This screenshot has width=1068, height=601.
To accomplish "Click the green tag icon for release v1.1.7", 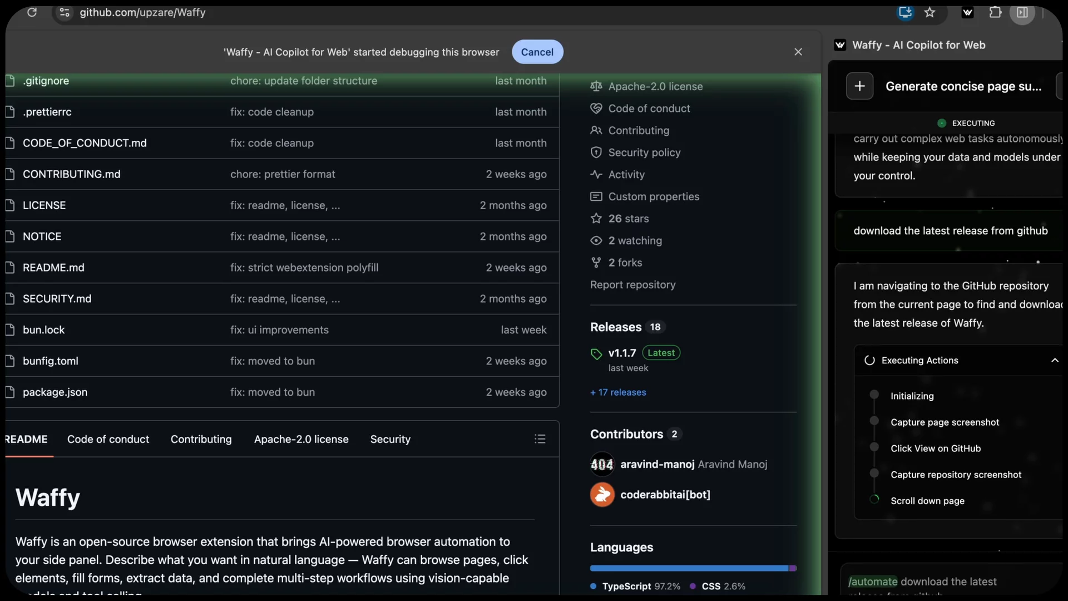I will (x=596, y=354).
